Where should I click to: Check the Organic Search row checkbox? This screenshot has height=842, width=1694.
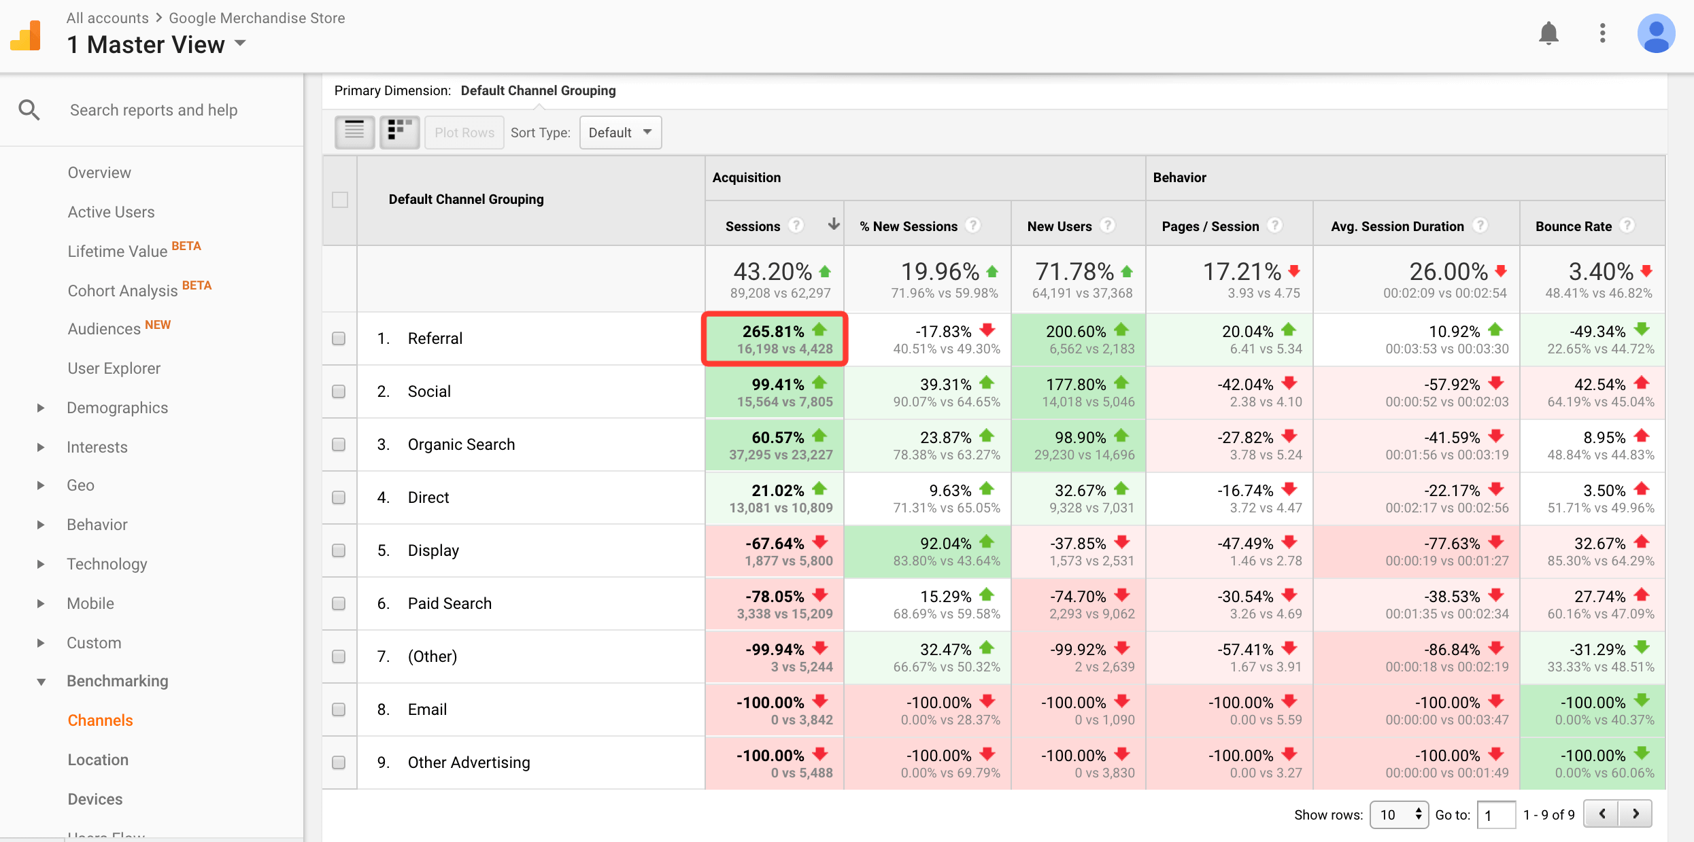(x=339, y=444)
